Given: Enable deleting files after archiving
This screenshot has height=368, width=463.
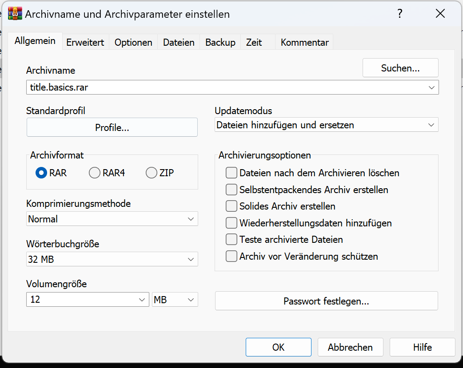Looking at the screenshot, I should tap(231, 173).
